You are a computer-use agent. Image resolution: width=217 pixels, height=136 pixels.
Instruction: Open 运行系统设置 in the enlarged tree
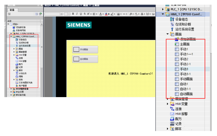[x=185, y=29]
